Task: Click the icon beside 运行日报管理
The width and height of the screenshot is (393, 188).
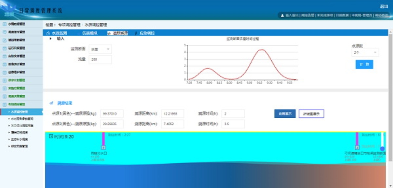Action: (x=5, y=48)
